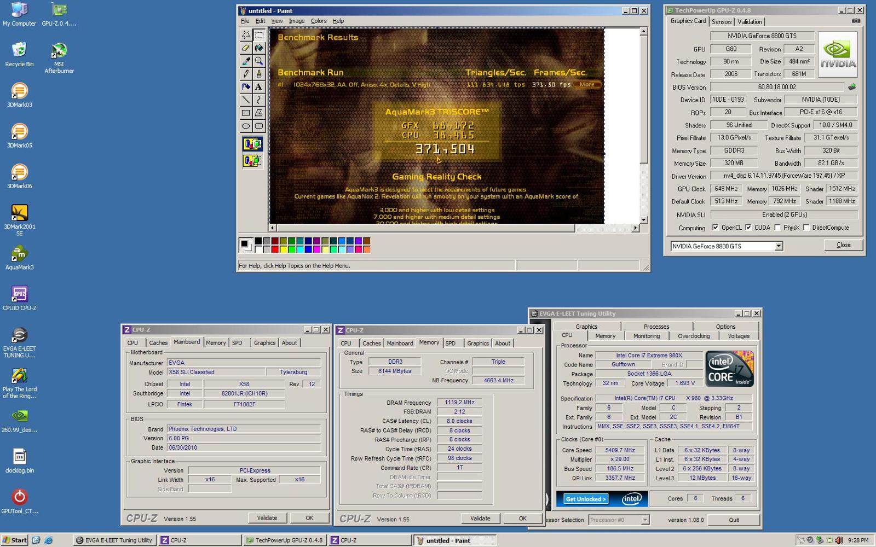The image size is (876, 547).
Task: Open the File menu in Paint
Action: [x=245, y=21]
